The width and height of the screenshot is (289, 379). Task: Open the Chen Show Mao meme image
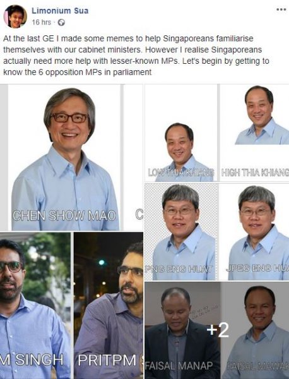64,157
